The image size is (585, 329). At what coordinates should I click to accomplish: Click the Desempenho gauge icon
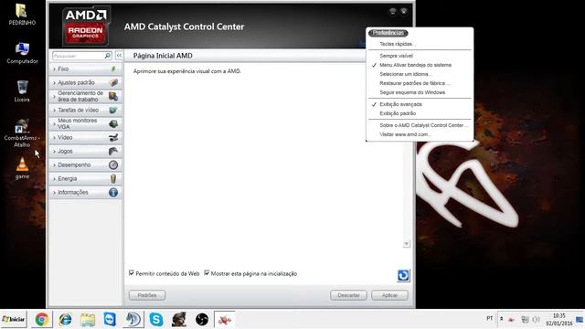[113, 164]
